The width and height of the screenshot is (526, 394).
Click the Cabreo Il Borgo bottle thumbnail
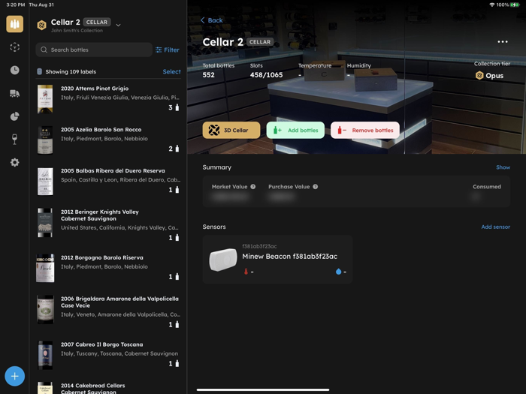pyautogui.click(x=45, y=355)
